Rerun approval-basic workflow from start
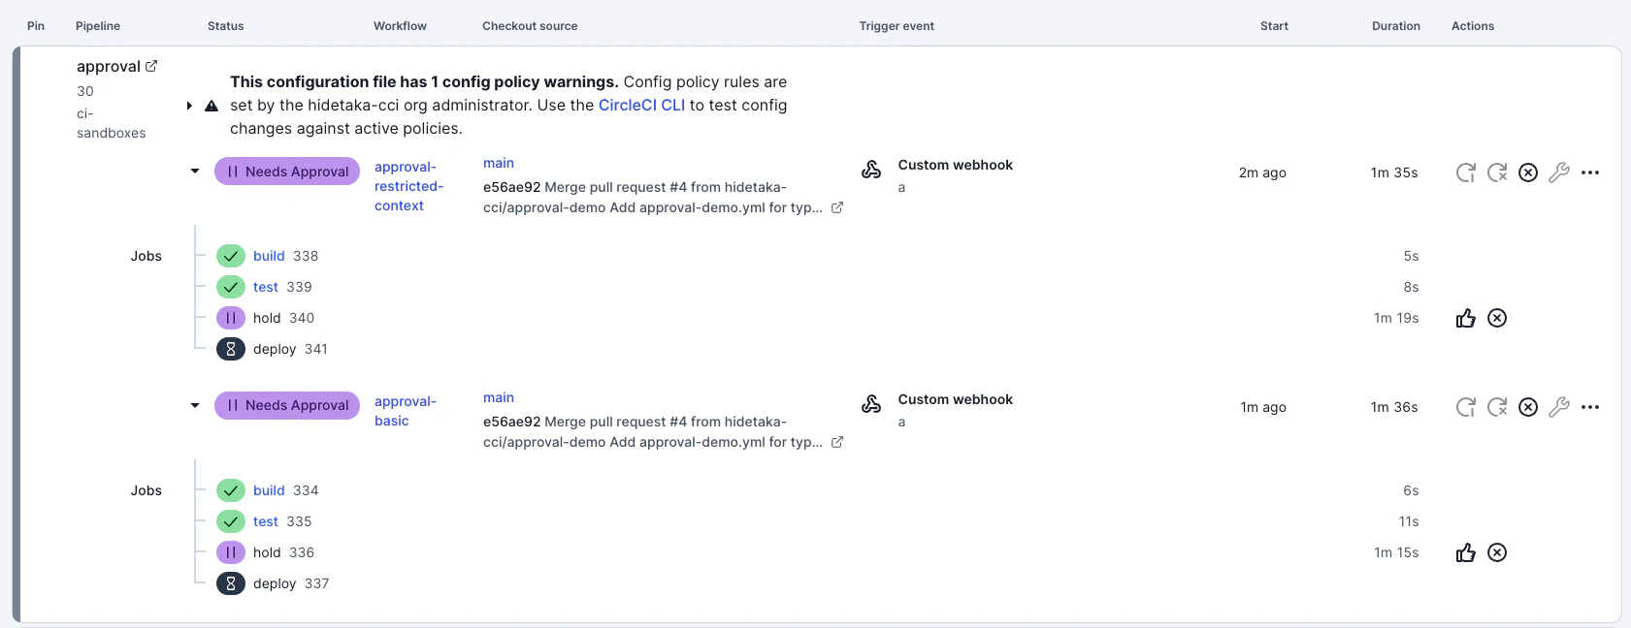The image size is (1631, 628). click(1466, 407)
